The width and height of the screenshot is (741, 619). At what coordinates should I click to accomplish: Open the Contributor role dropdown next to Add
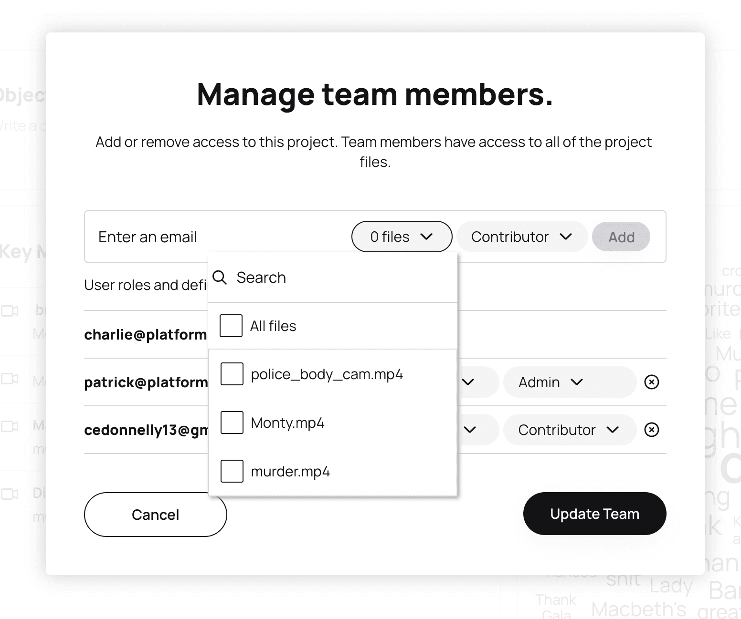(x=522, y=237)
